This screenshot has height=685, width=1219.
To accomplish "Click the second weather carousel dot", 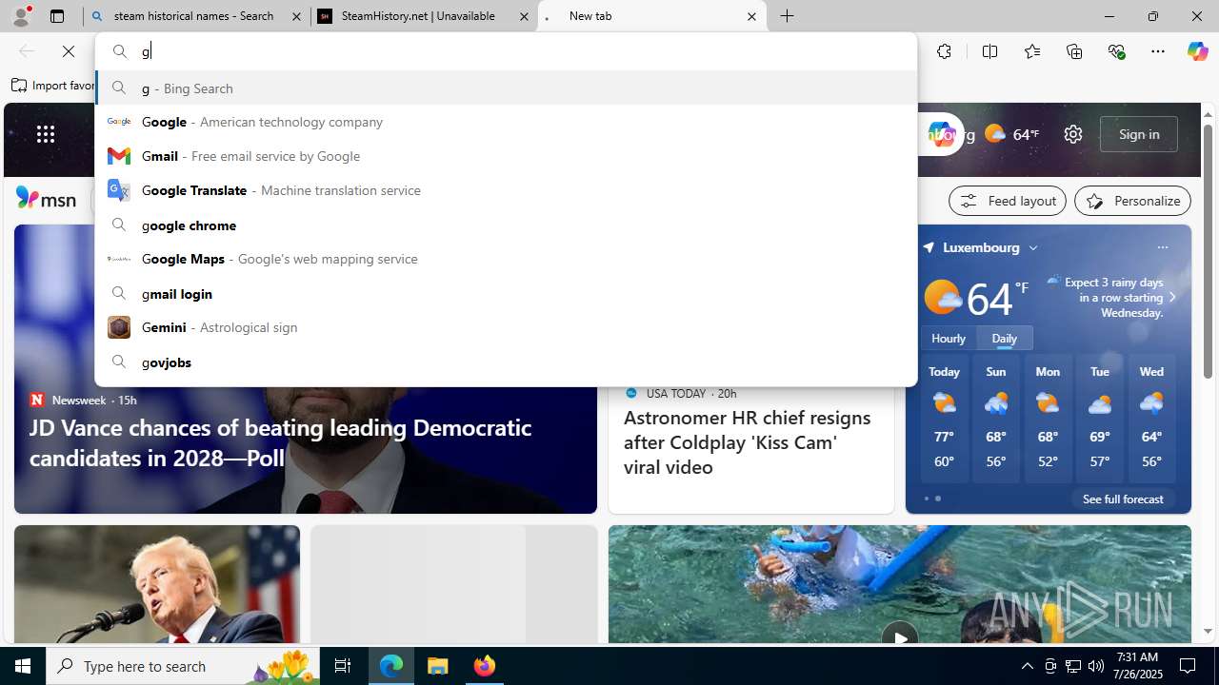I will click(938, 499).
